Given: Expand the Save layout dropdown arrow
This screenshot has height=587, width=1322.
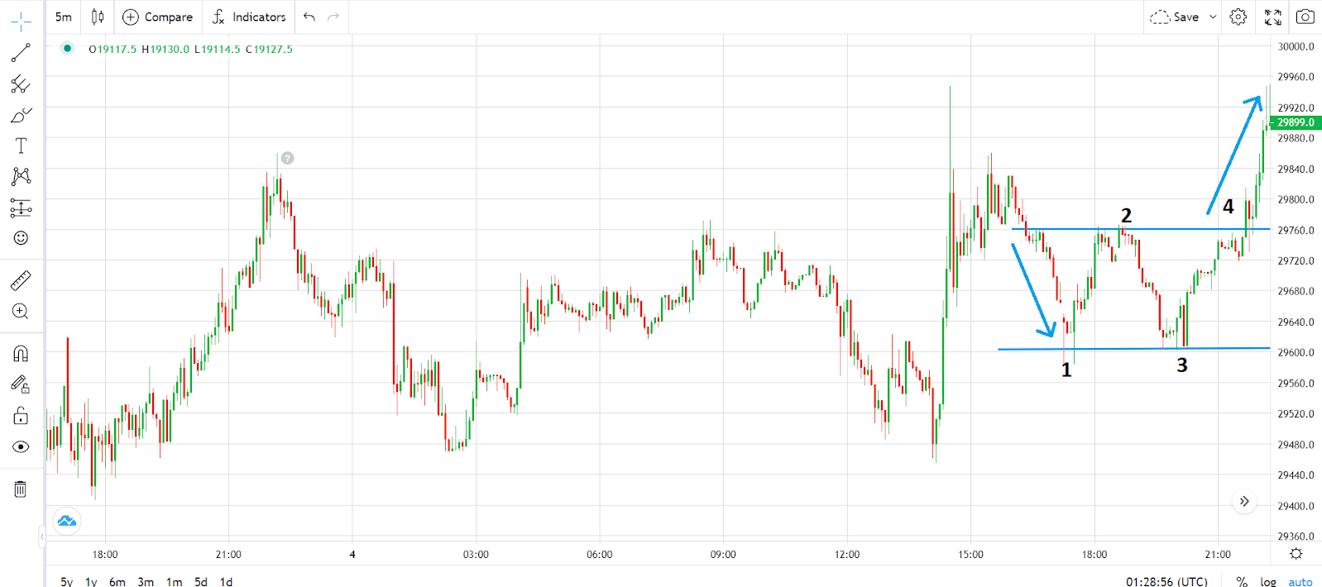Looking at the screenshot, I should pyautogui.click(x=1213, y=17).
